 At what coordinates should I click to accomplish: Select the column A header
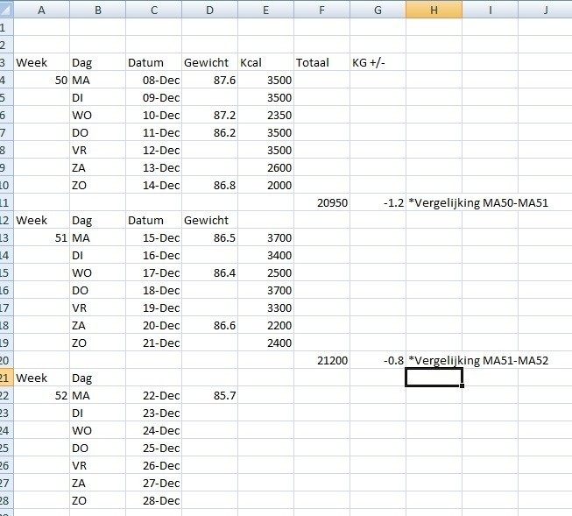point(41,9)
